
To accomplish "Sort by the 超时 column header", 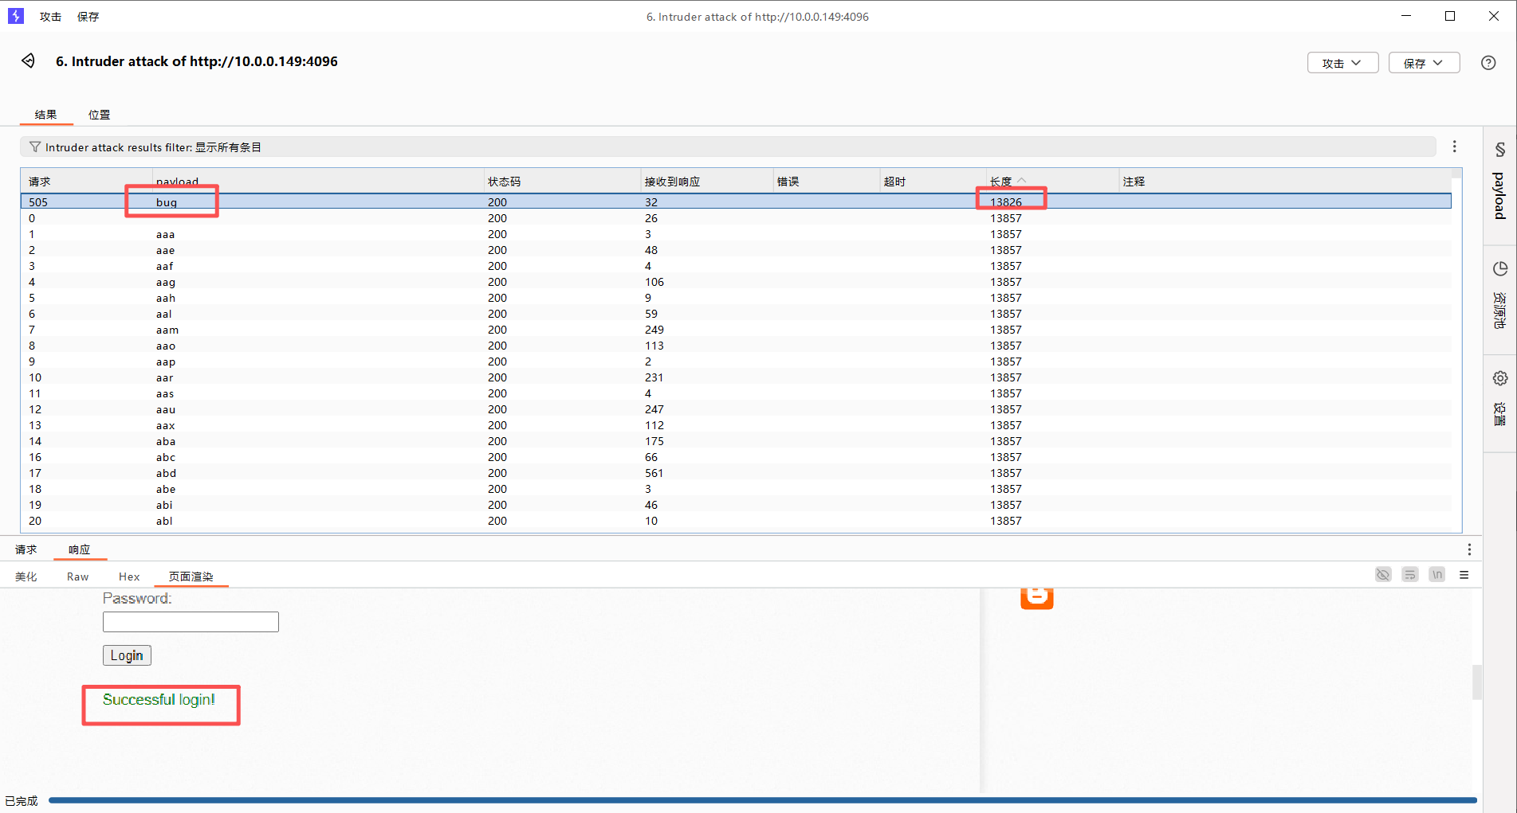I will click(933, 182).
